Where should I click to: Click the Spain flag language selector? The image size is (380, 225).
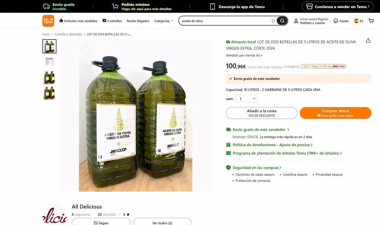(x=356, y=21)
